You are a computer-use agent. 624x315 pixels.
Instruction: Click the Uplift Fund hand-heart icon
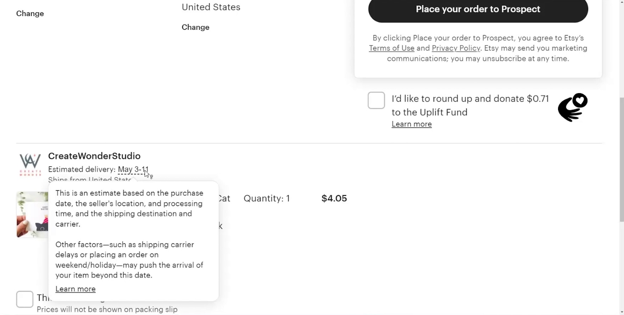tap(572, 107)
